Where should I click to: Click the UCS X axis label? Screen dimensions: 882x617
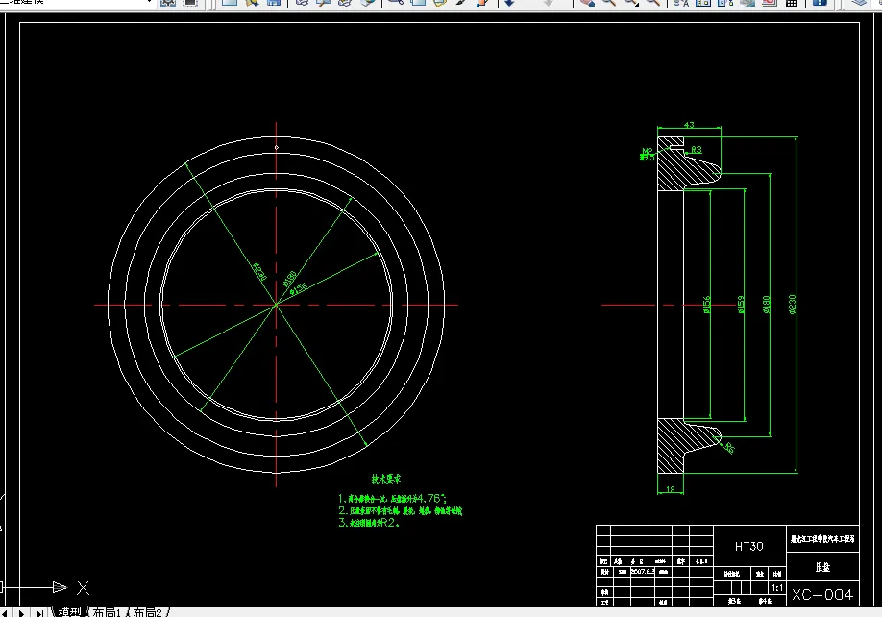coord(83,588)
